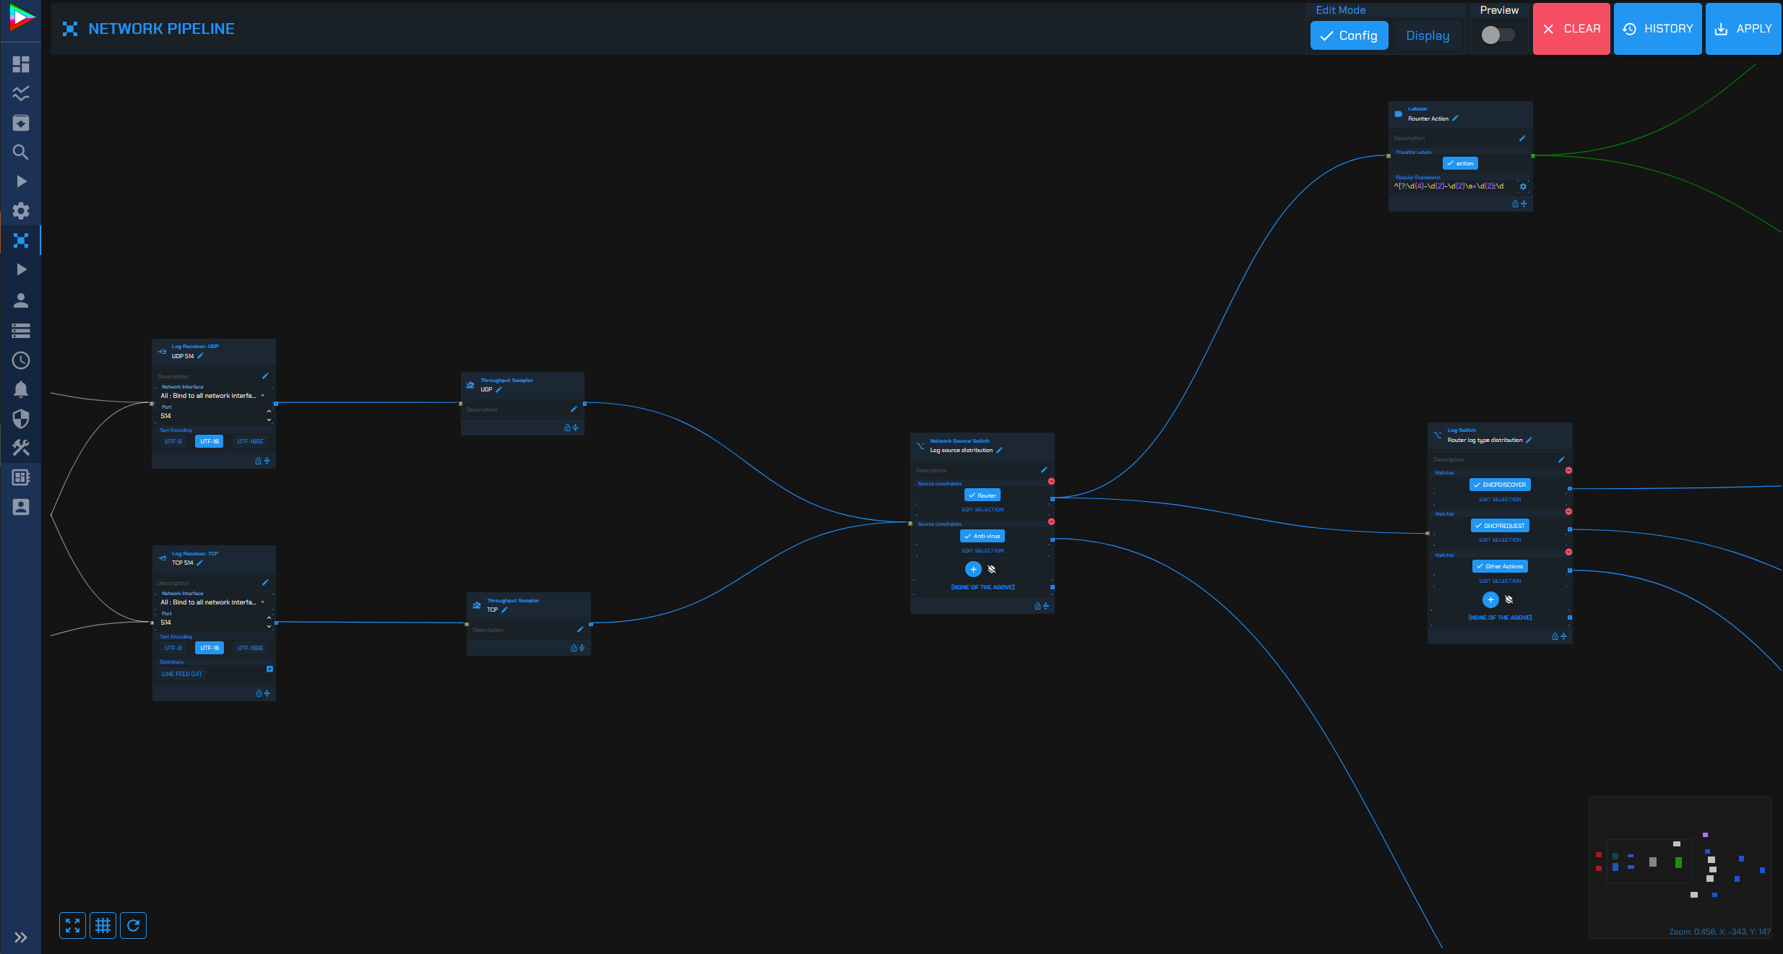The image size is (1783, 954).
Task: Open the tools wrench icon in the sidebar
Action: pyautogui.click(x=21, y=448)
